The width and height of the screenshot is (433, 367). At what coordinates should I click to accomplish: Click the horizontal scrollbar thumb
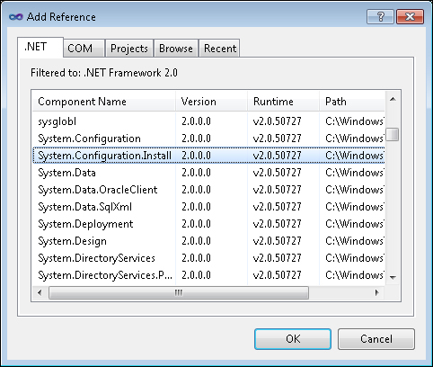[179, 292]
